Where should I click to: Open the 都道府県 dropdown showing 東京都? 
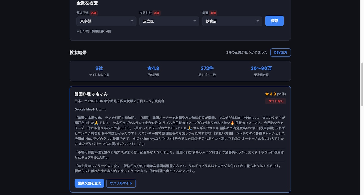tap(106, 21)
